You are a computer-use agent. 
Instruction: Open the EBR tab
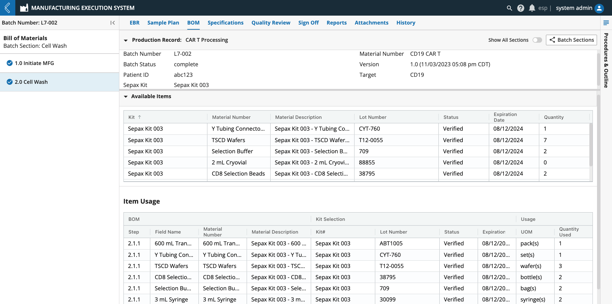pyautogui.click(x=135, y=23)
